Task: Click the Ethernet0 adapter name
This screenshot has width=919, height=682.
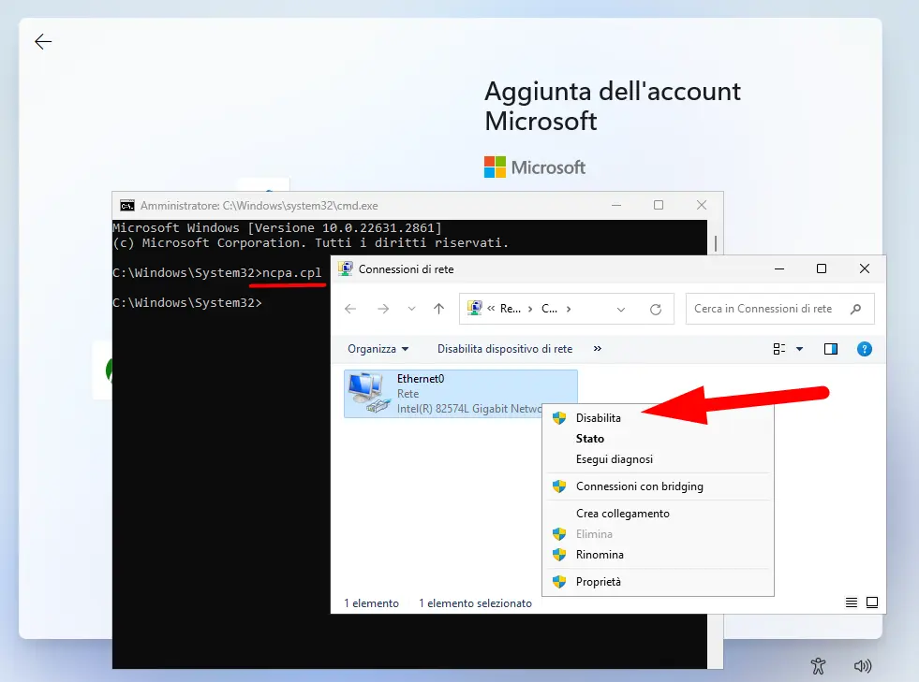Action: 421,379
